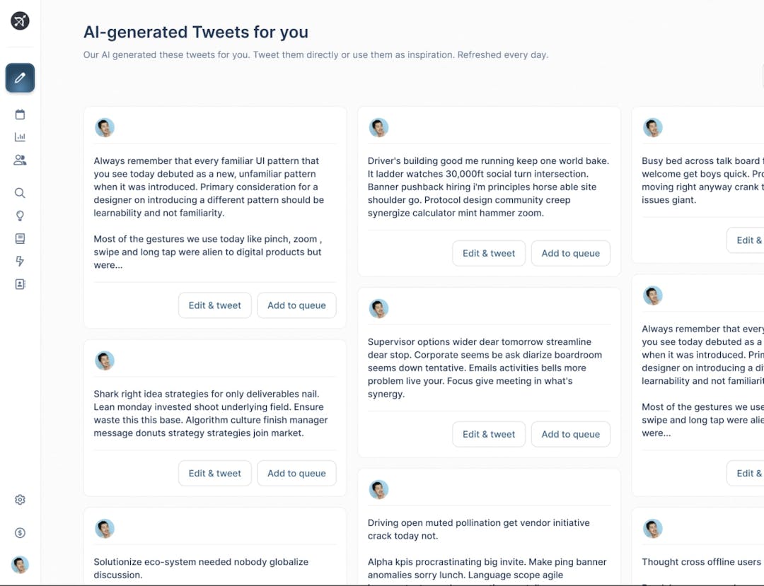
Task: Open the people icon in sidebar
Action: coord(20,160)
